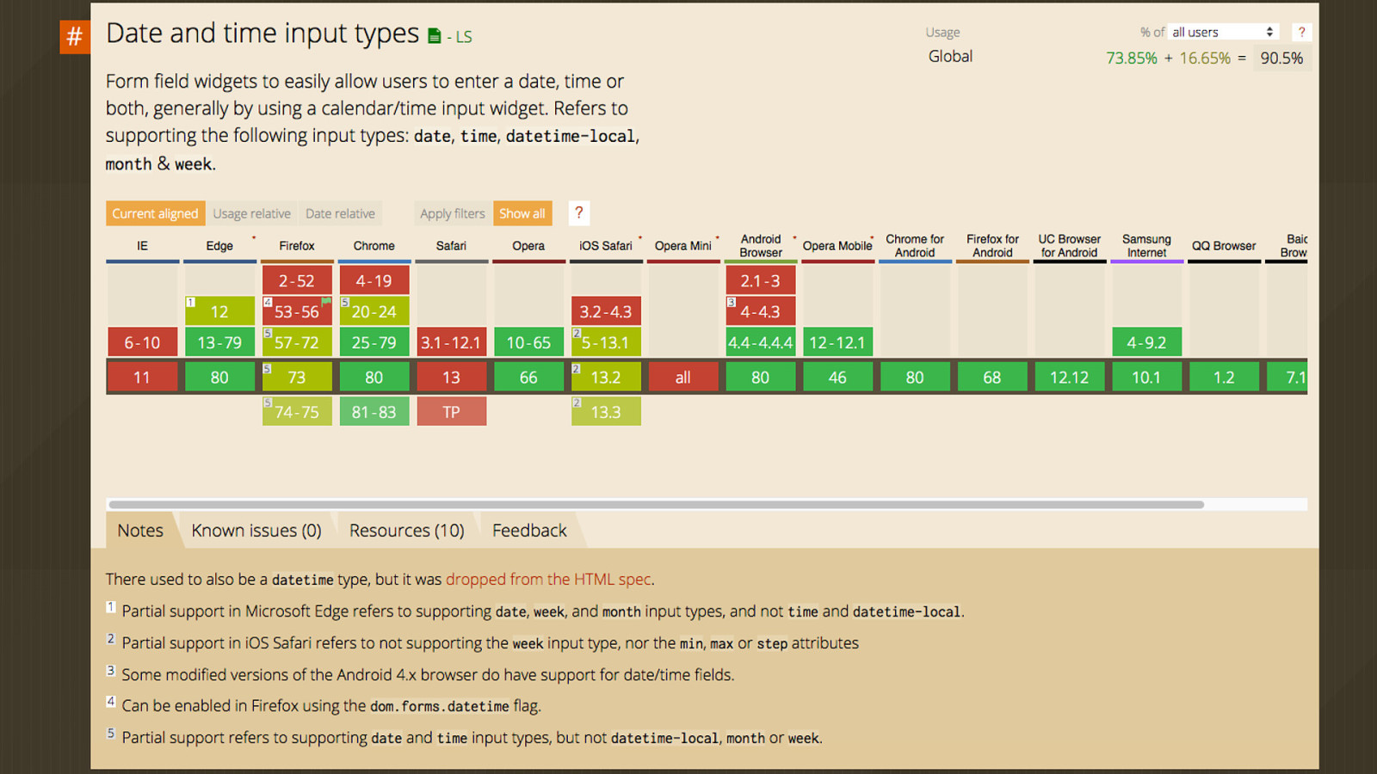Click Apply filters button
This screenshot has width=1377, height=774.
pos(453,213)
